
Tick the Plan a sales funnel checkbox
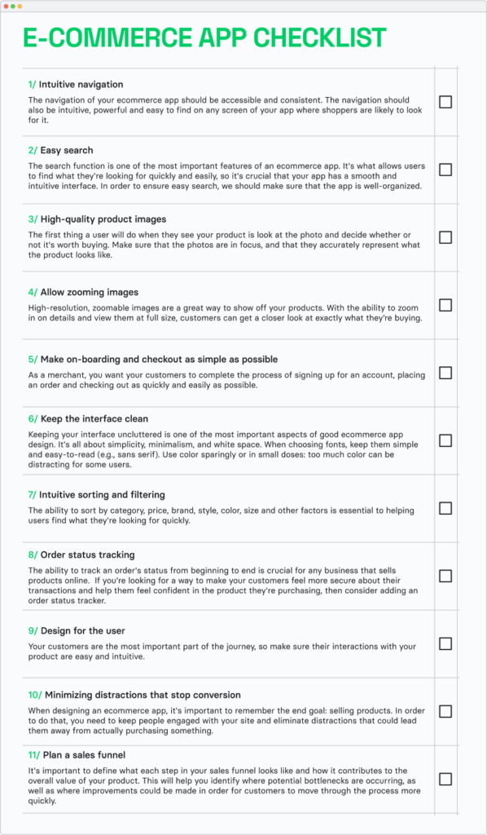[x=445, y=779]
